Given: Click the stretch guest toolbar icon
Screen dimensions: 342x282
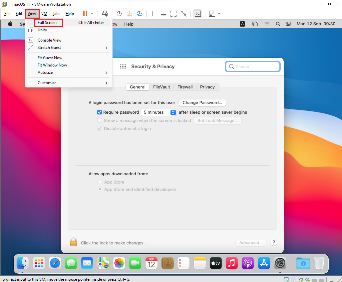Looking at the screenshot, I should coord(212,14).
